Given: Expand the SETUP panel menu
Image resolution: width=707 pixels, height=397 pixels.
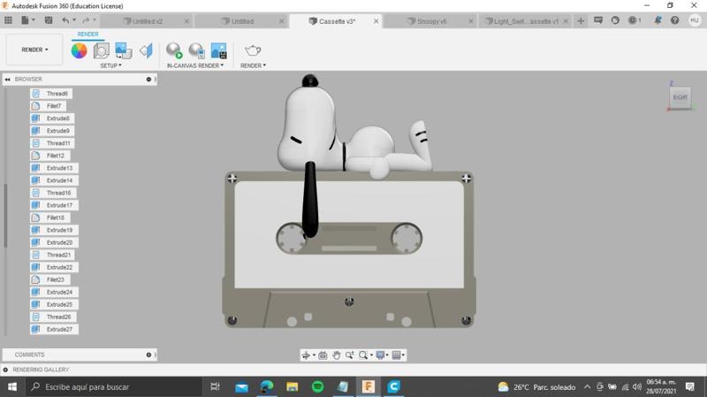Looking at the screenshot, I should point(111,65).
